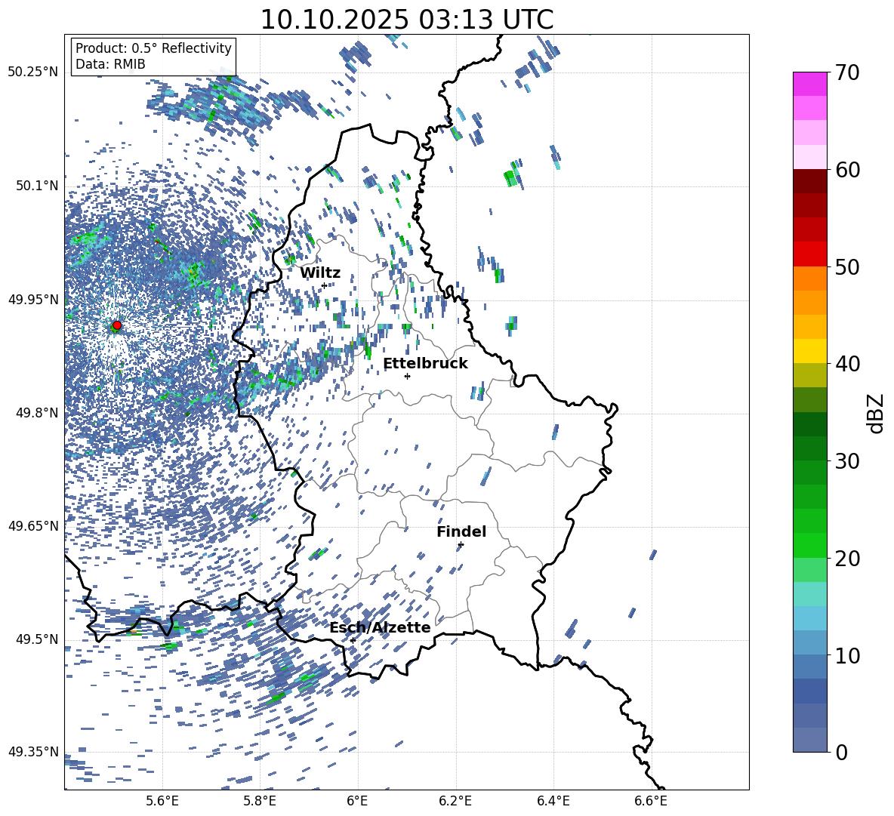Click the 0 dBZ colorbar tick label
Image resolution: width=894 pixels, height=816 pixels.
pos(841,752)
